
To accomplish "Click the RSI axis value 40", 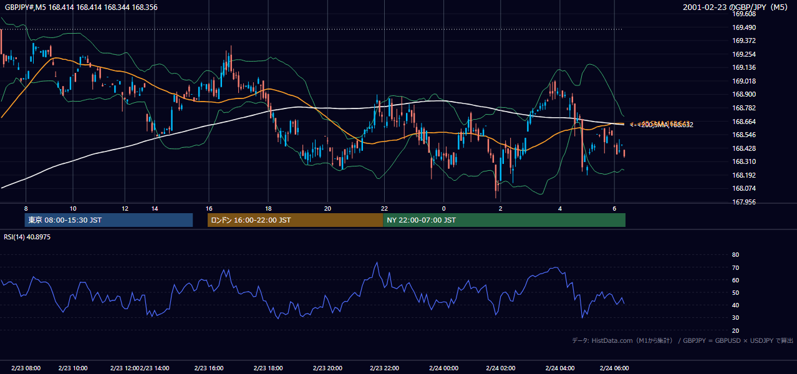I will [735, 305].
